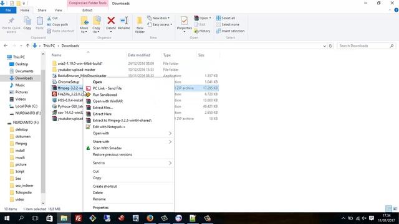Switch to the View ribbon tab
This screenshot has width=399, height=224.
[58, 10]
